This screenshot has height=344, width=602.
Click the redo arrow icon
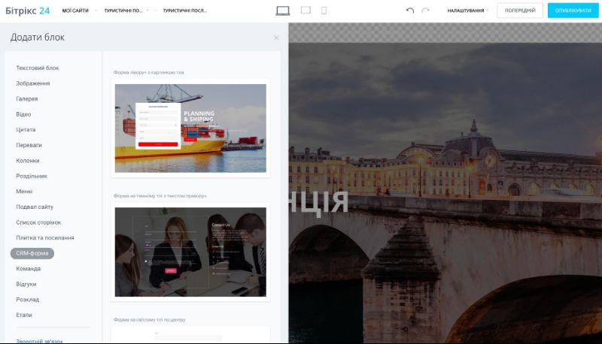click(x=426, y=11)
